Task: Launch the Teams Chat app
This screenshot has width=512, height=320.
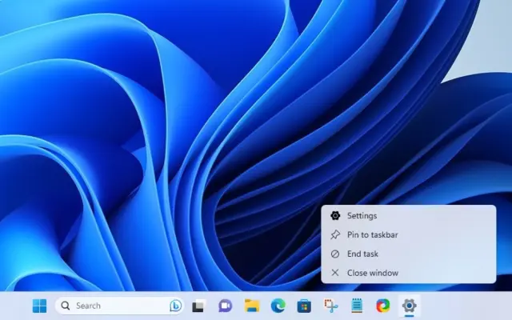Action: click(x=225, y=306)
